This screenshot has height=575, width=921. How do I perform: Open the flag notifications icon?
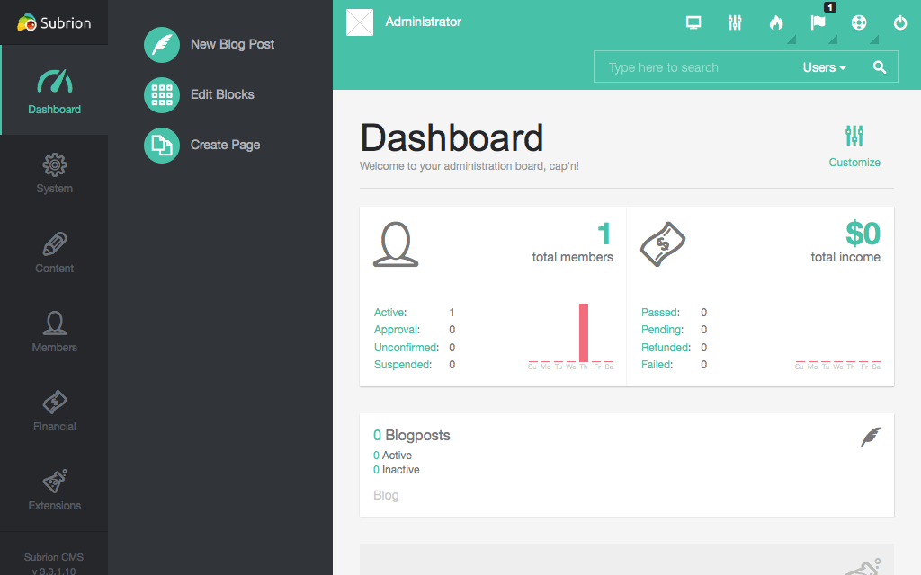coord(818,23)
